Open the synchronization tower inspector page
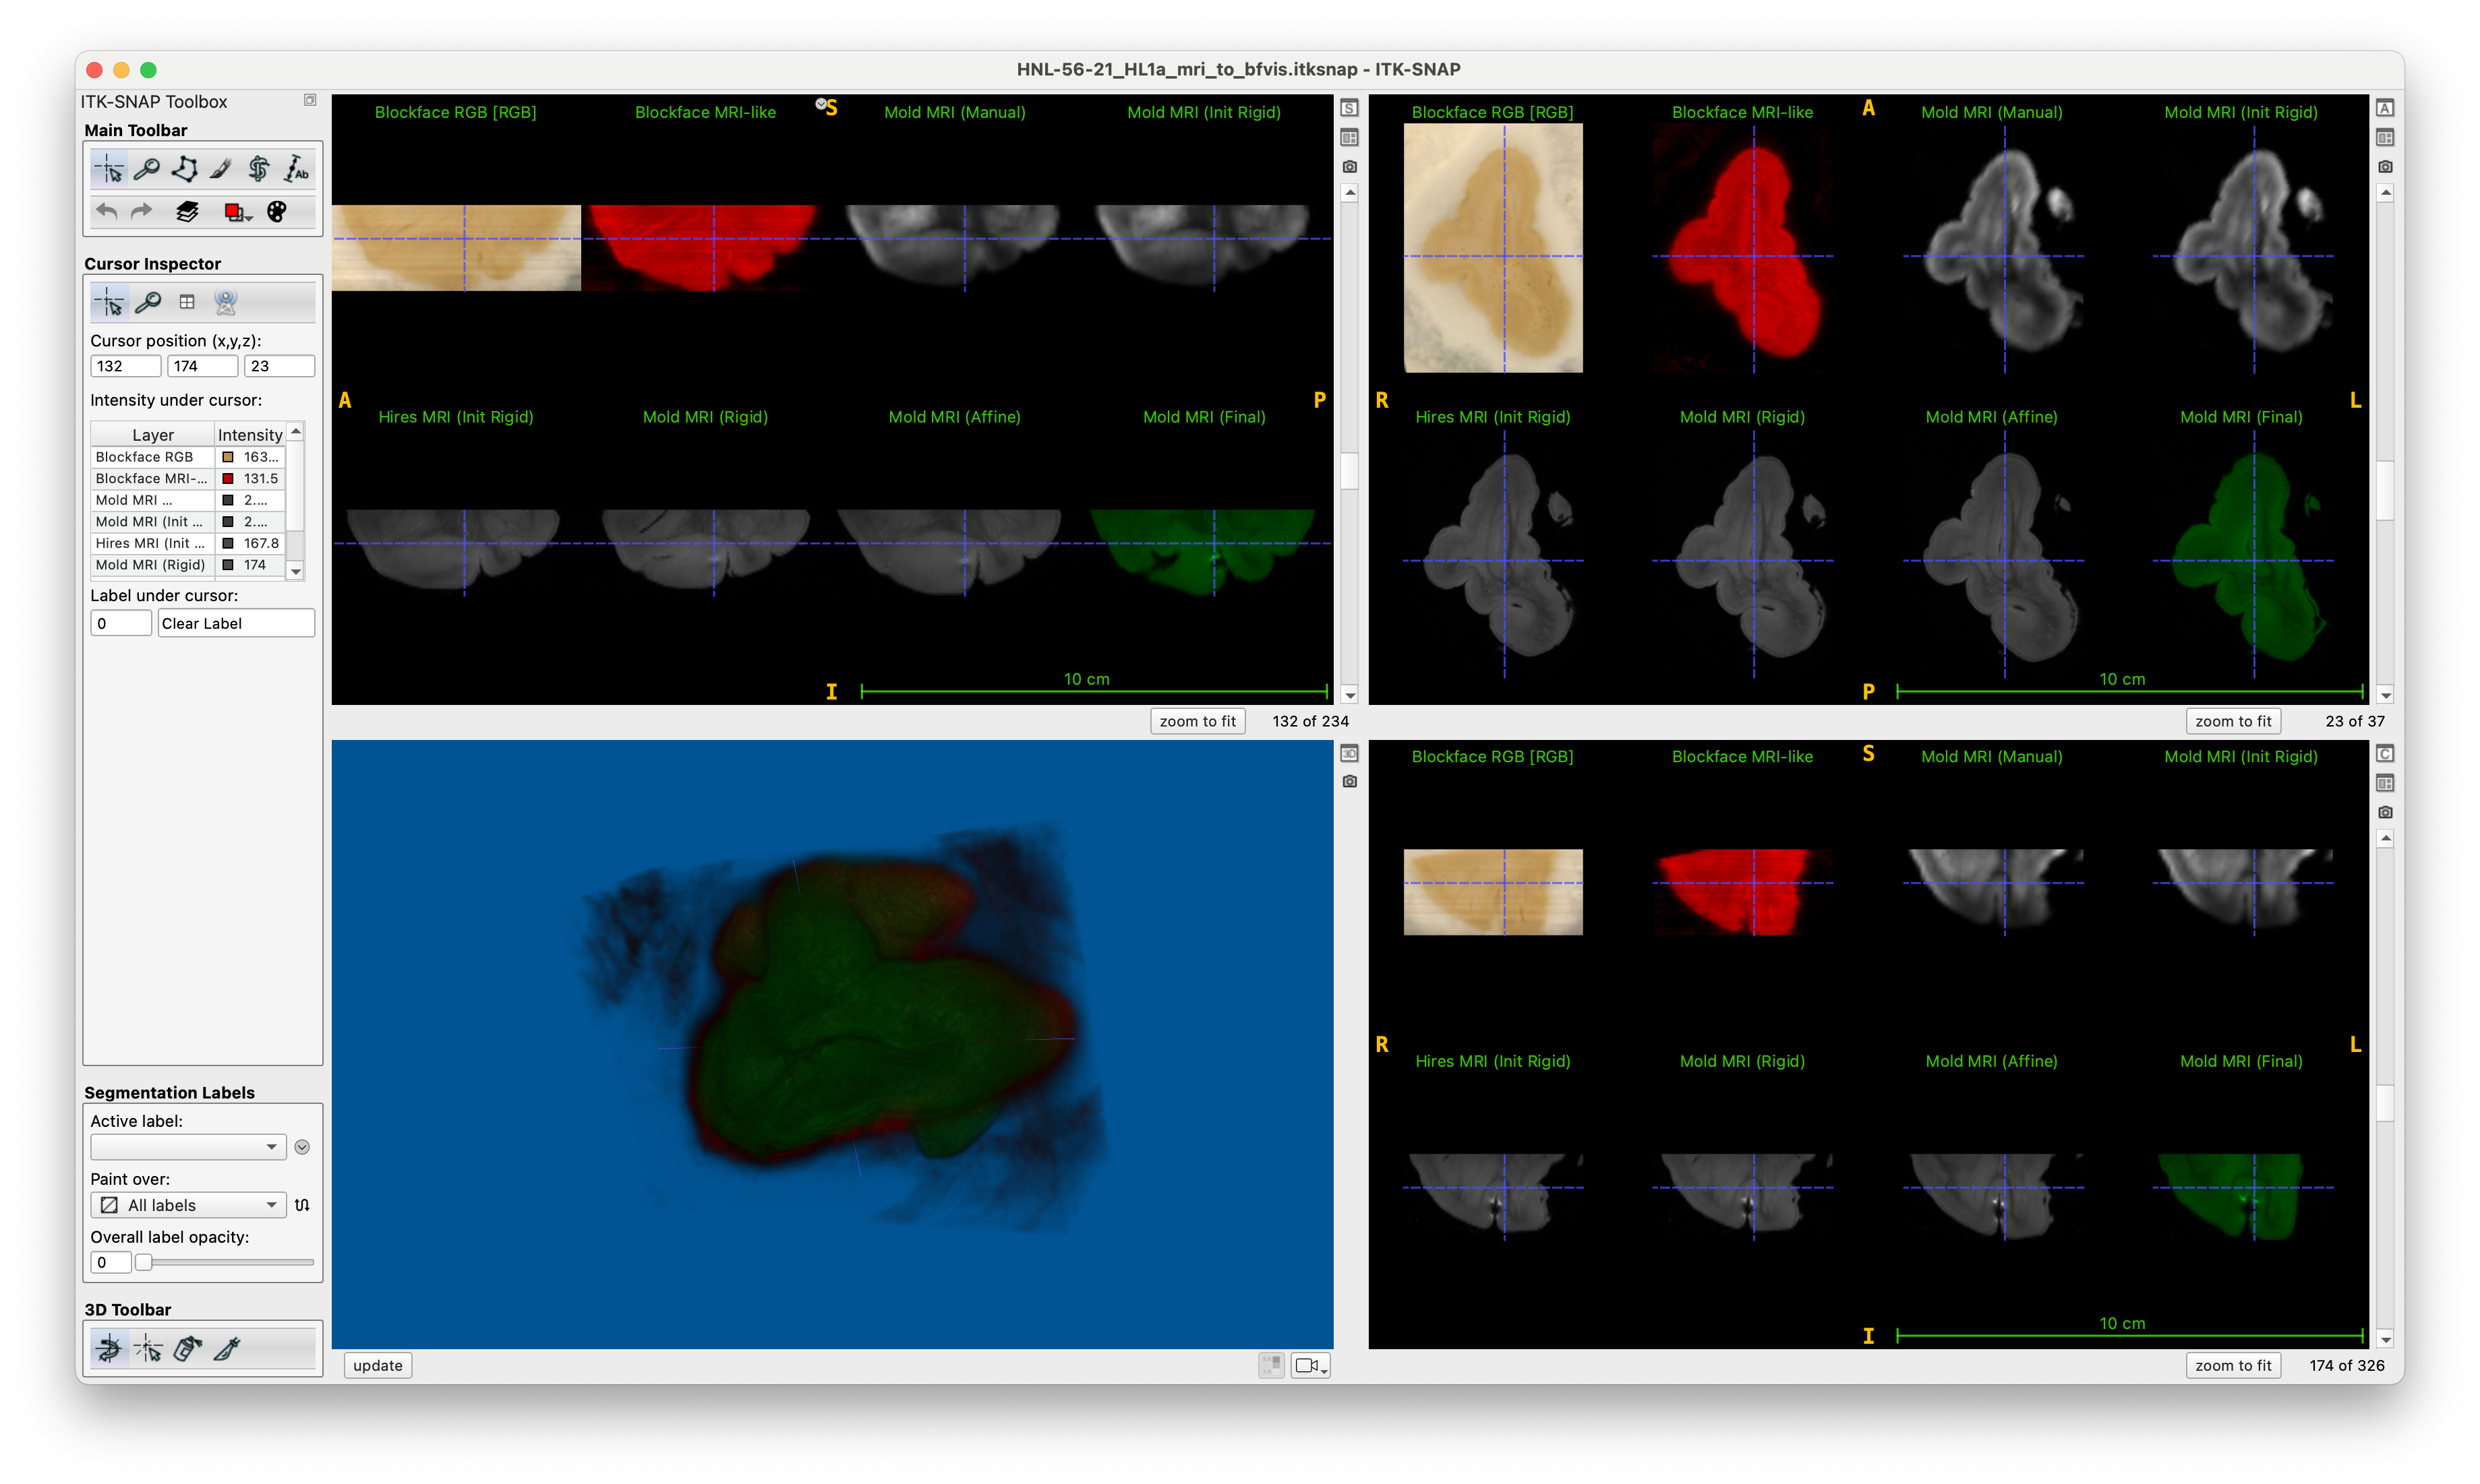The width and height of the screenshot is (2480, 1484). [x=226, y=302]
